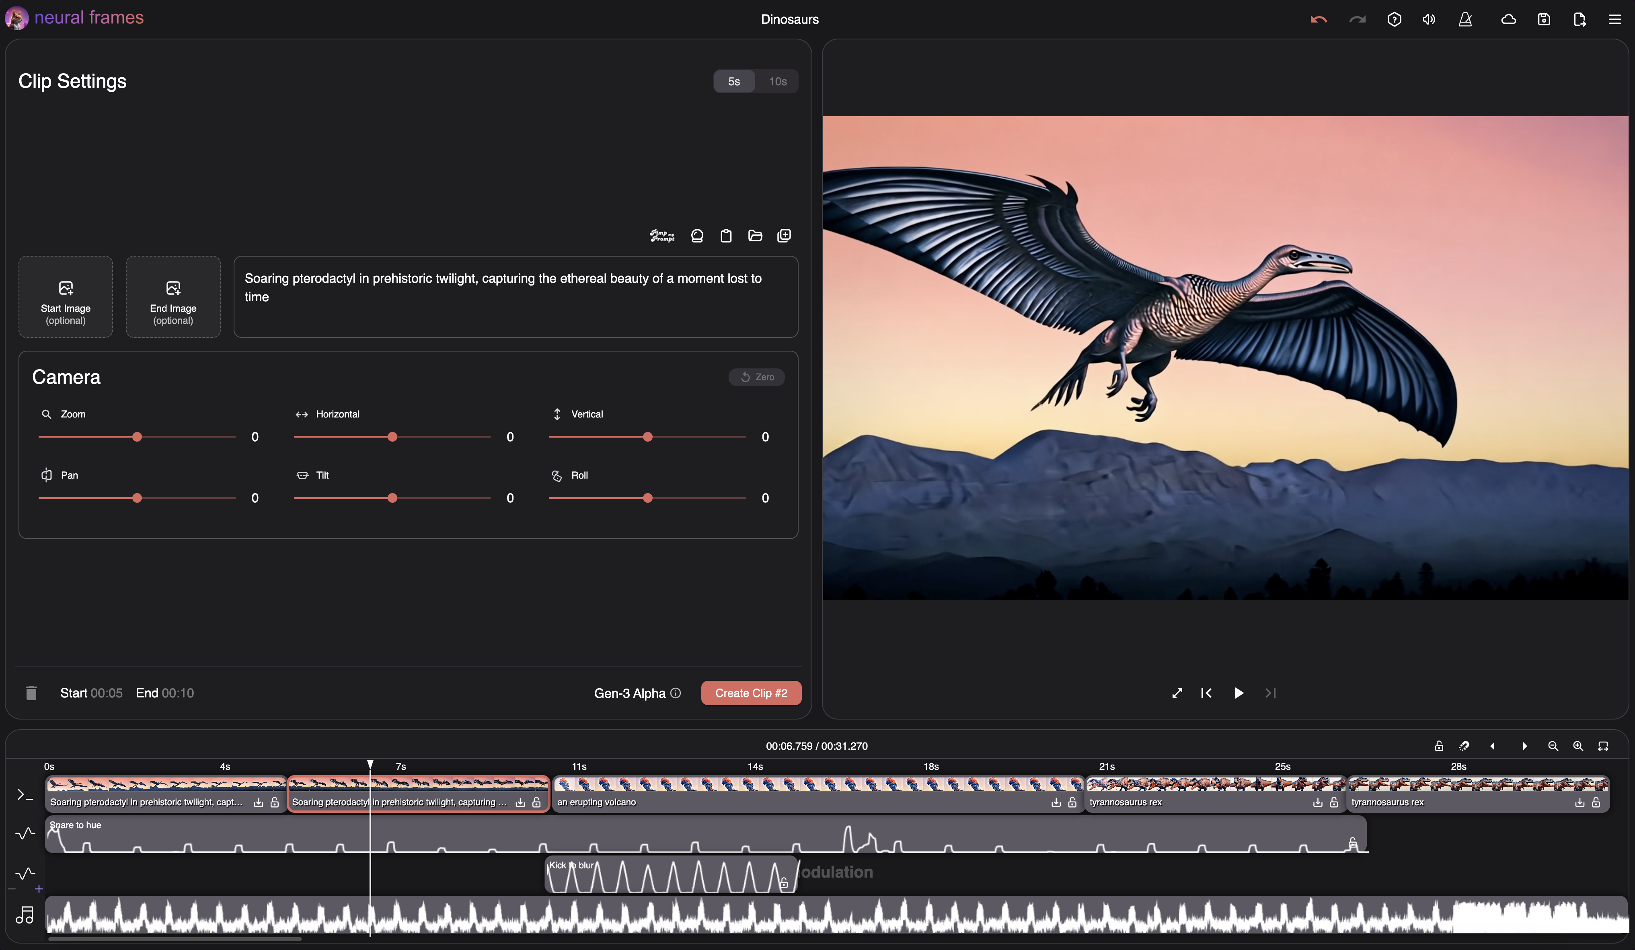This screenshot has width=1635, height=950.
Task: Click the Zoom camera slider handle
Action: 137,437
